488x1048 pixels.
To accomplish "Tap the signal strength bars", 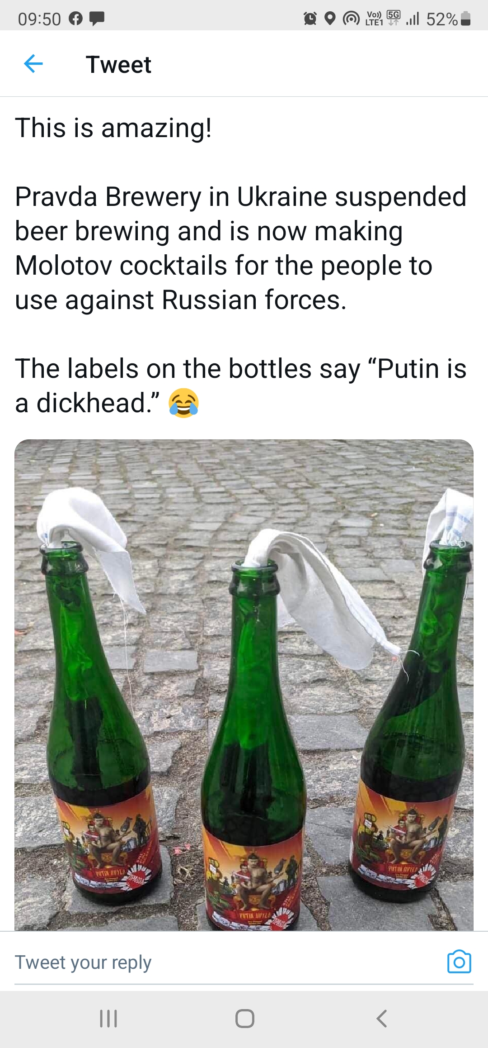I will click(x=413, y=19).
